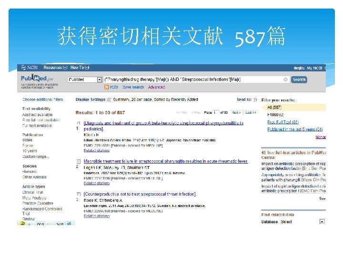Filter publication dates to 10 years
The image size is (343, 257).
click(x=30, y=151)
